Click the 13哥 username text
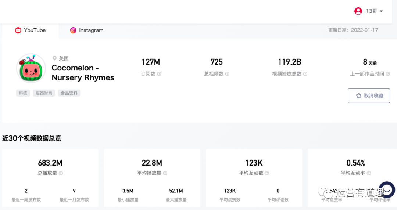397x210 pixels. (x=371, y=11)
